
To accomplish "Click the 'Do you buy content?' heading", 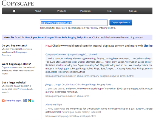I will pyautogui.click(x=14, y=46).
